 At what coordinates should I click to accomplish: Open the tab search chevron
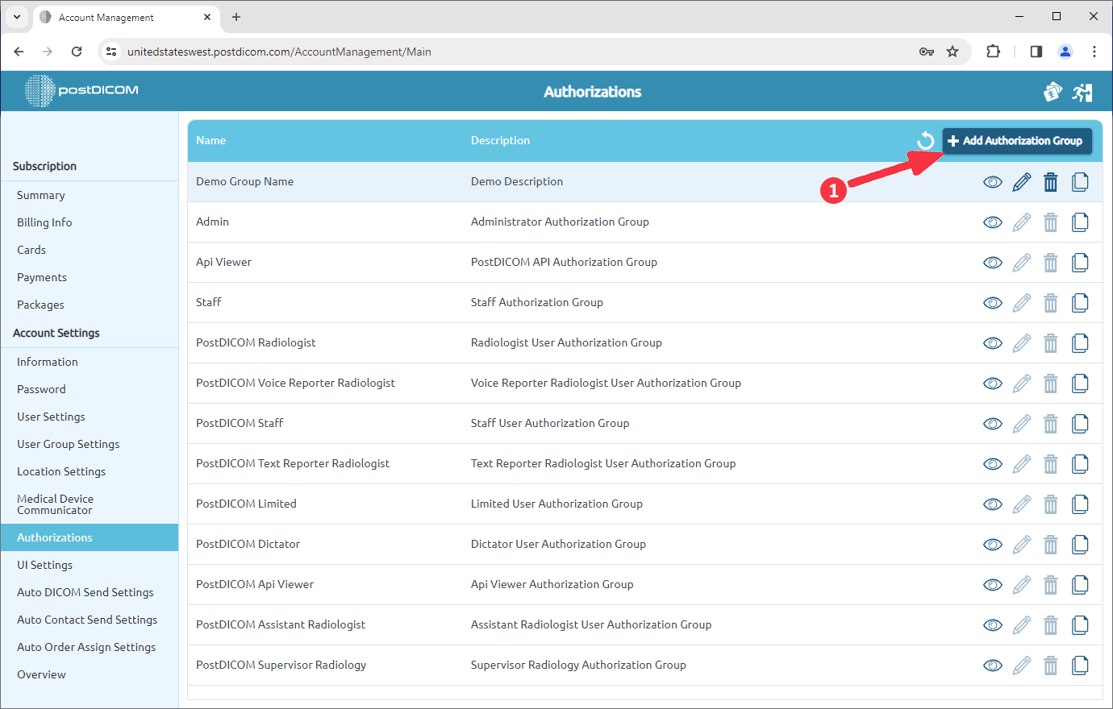(16, 17)
